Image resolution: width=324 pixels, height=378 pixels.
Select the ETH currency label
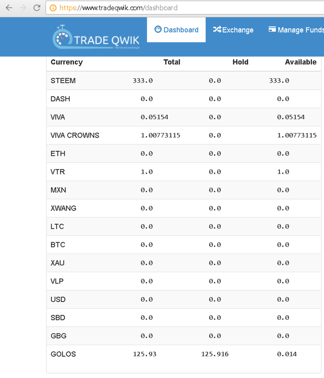click(58, 153)
